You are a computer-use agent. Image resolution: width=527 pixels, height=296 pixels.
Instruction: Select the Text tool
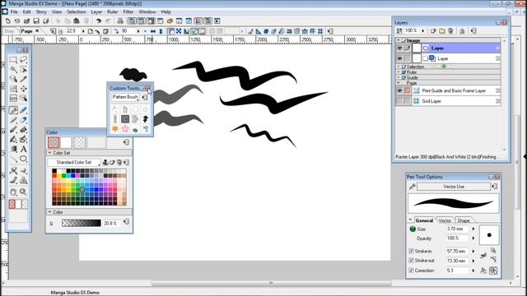(23, 149)
